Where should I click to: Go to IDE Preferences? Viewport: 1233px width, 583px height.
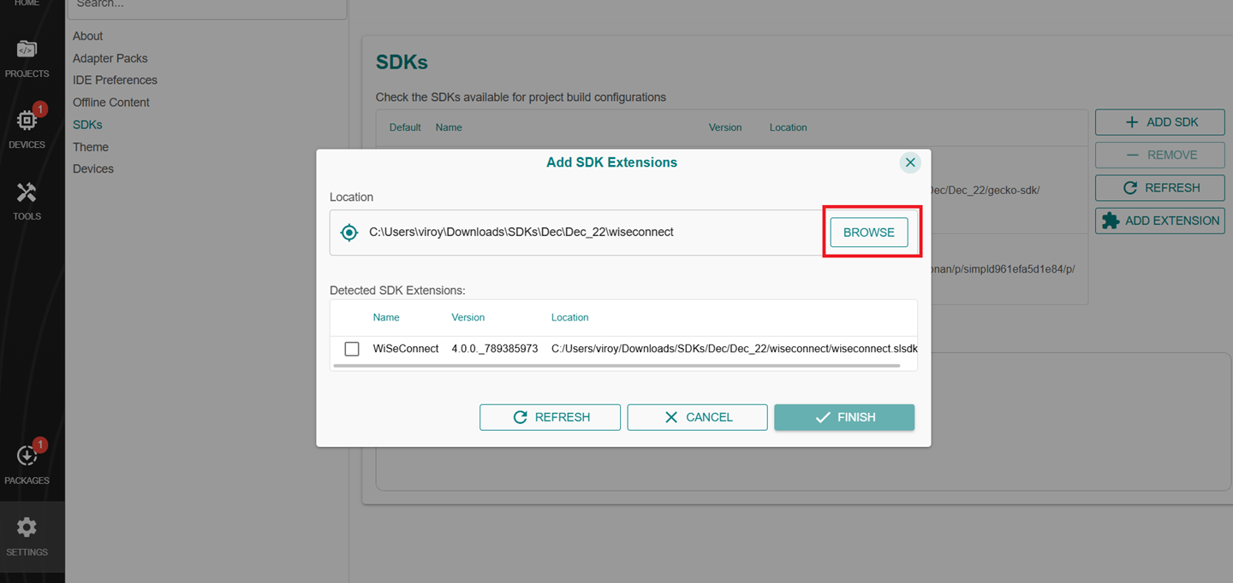pos(115,80)
